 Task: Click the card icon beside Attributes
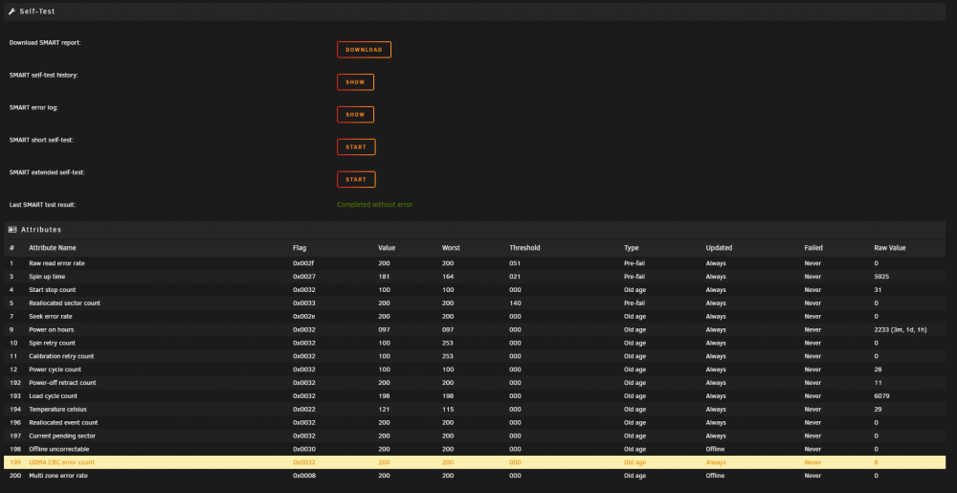point(12,230)
